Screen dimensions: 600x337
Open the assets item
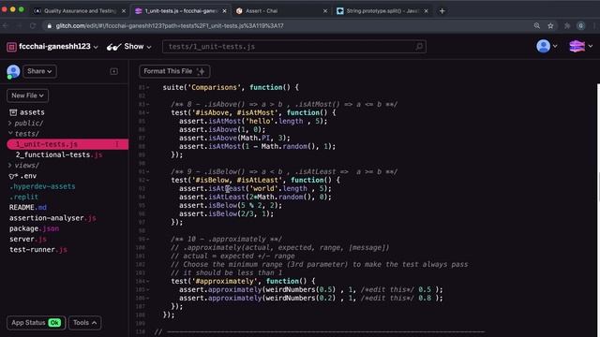(x=27, y=112)
